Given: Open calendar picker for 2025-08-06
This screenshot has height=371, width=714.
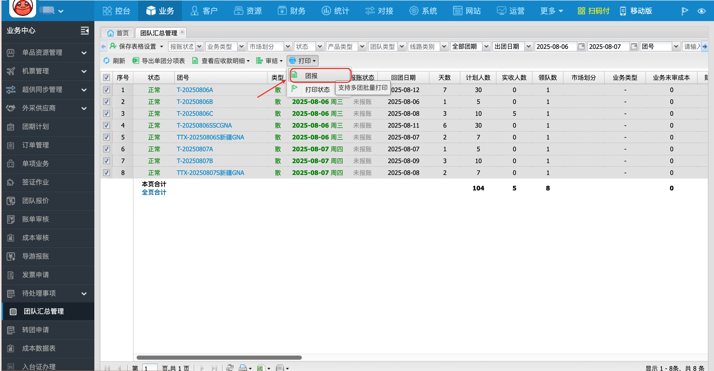Looking at the screenshot, I should pos(581,47).
